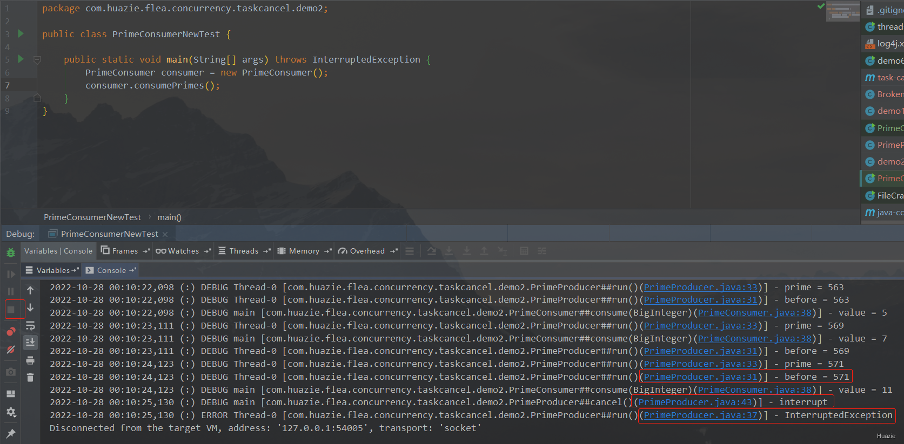Open the debugger settings gear icon
The height and width of the screenshot is (444, 904).
point(11,413)
